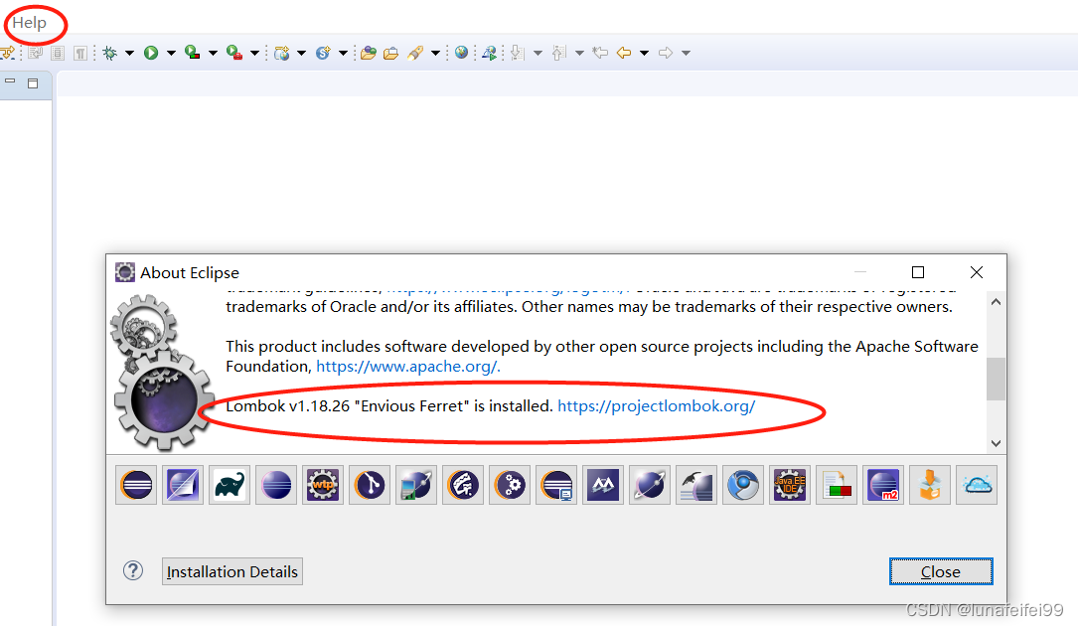
Task: Click the new web project wizard icon
Action: [281, 53]
